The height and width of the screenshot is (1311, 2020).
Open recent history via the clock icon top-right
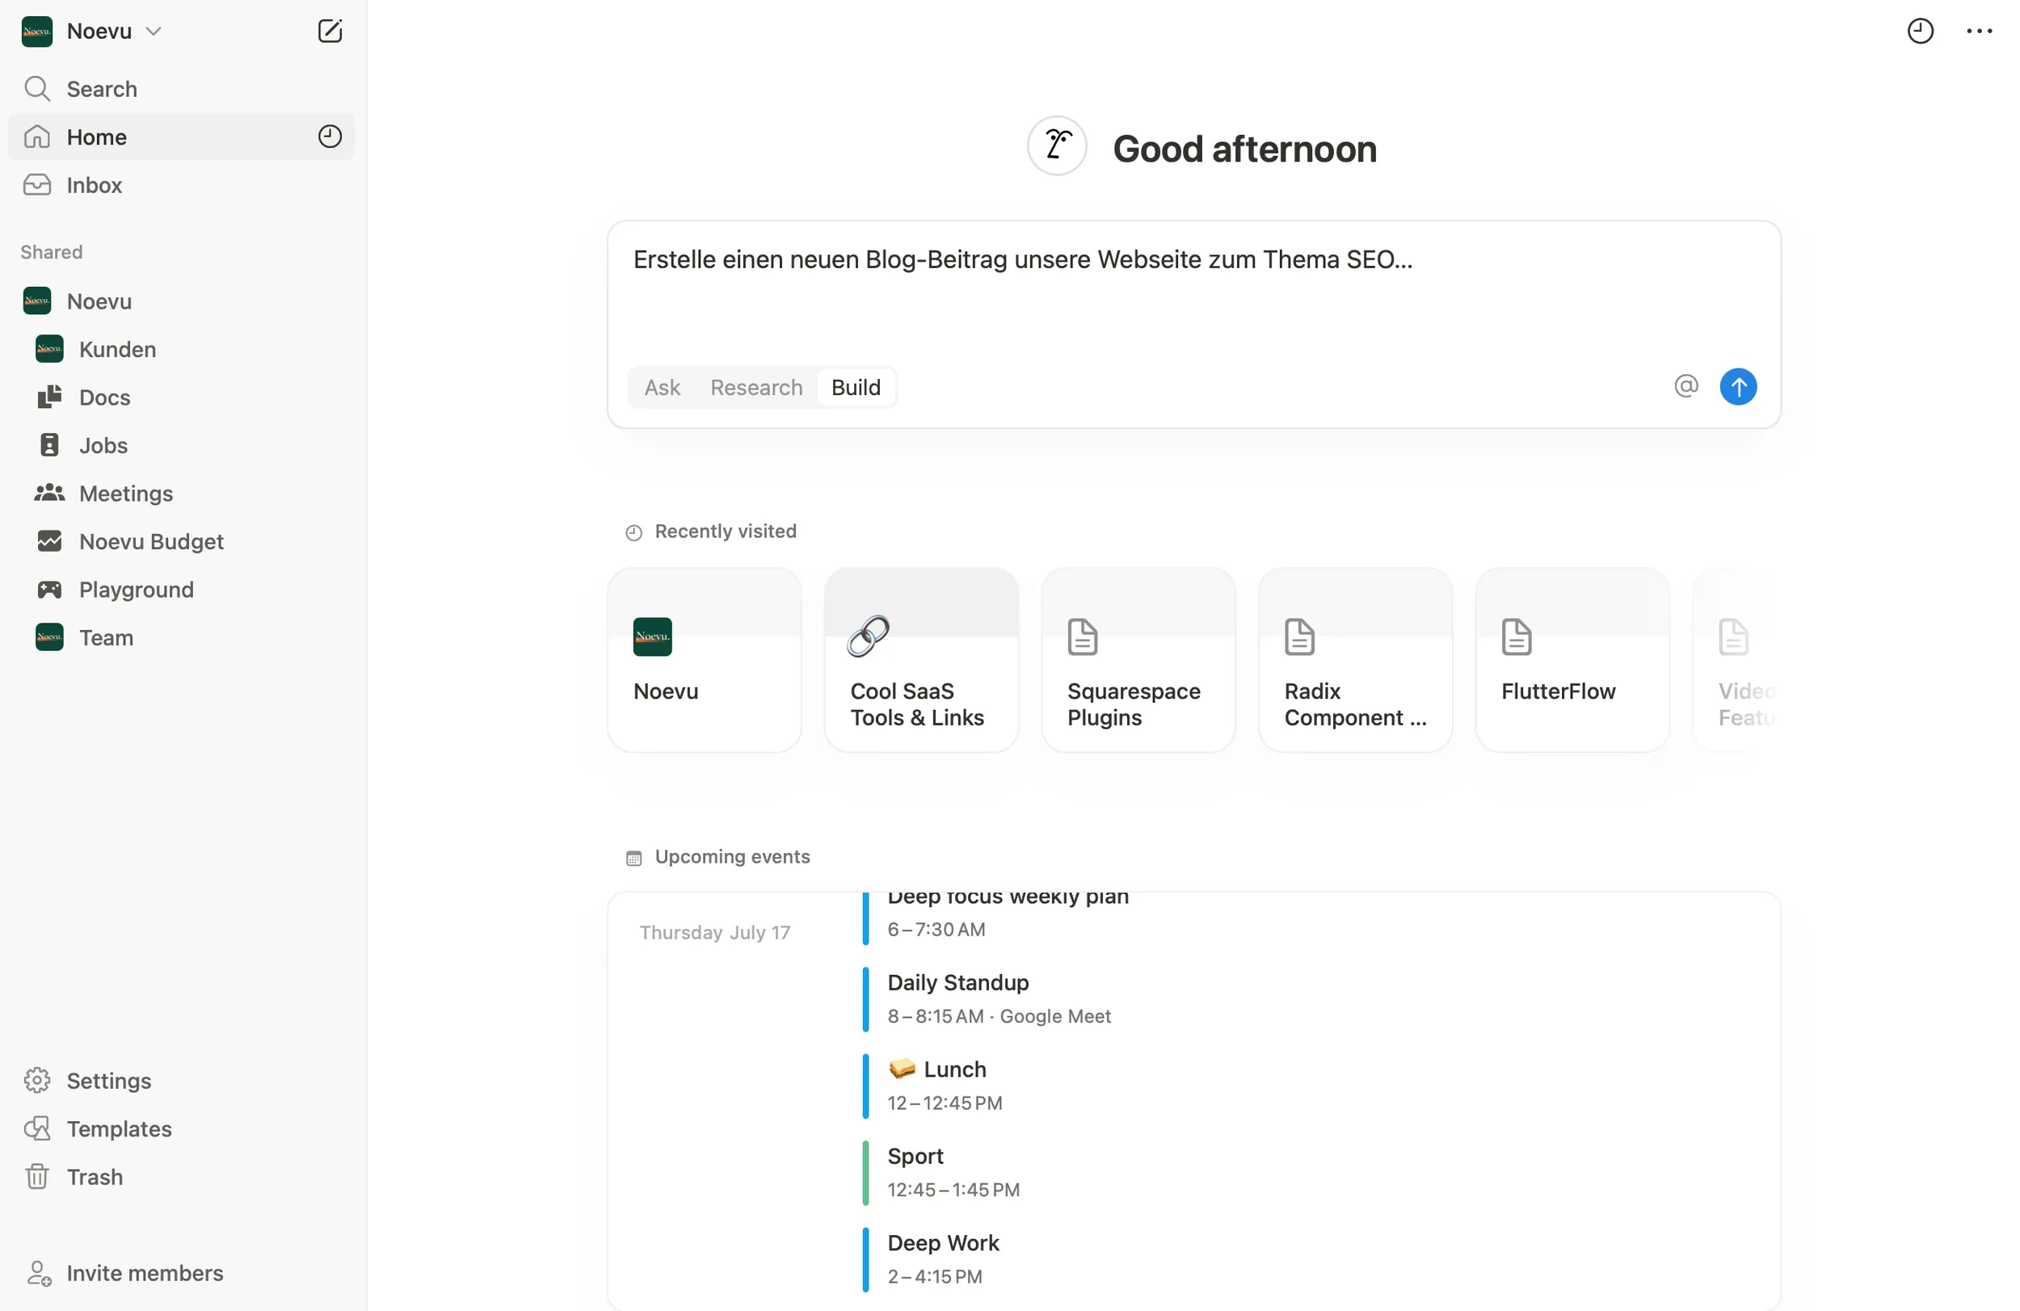pos(1921,31)
